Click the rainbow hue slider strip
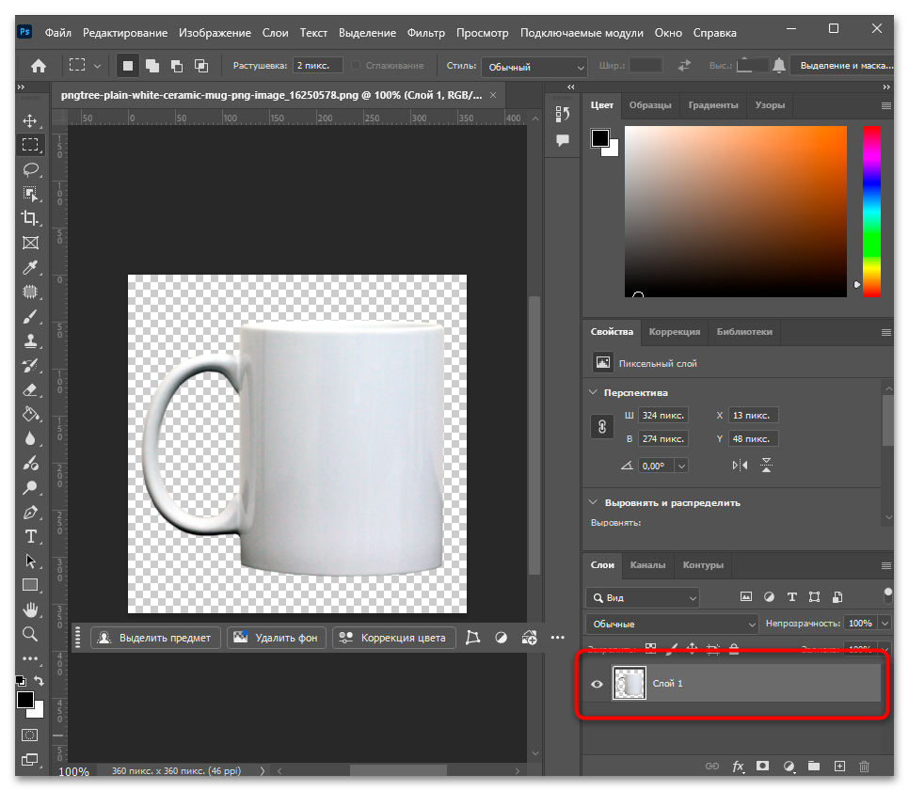This screenshot has width=909, height=791. click(x=871, y=212)
